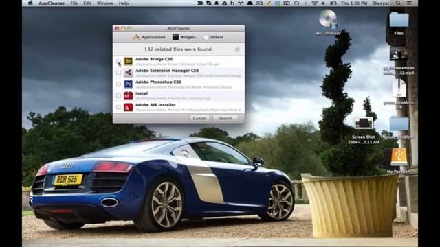Viewport: 440px width, 247px height.
Task: Click the Time Machine clock icon
Action: [296, 3]
